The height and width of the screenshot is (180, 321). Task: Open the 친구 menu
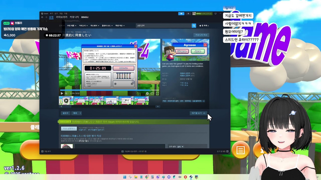pyautogui.click(x=56, y=13)
